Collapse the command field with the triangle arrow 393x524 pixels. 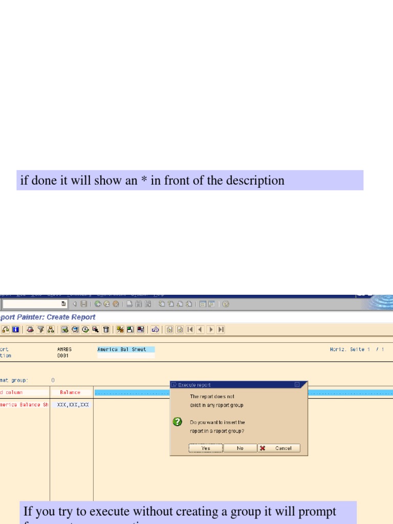(75, 304)
